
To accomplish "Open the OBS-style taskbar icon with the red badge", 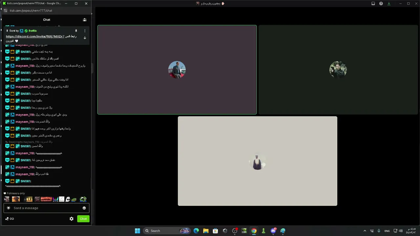I will [235, 231].
